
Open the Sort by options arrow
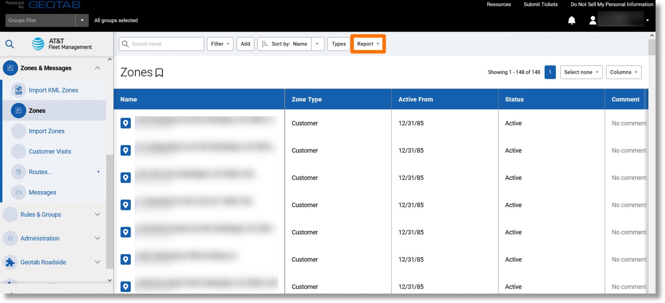[317, 44]
